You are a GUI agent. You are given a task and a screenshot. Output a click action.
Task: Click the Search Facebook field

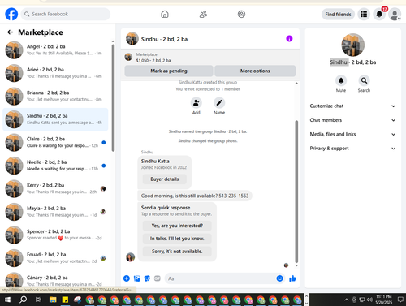pyautogui.click(x=66, y=14)
